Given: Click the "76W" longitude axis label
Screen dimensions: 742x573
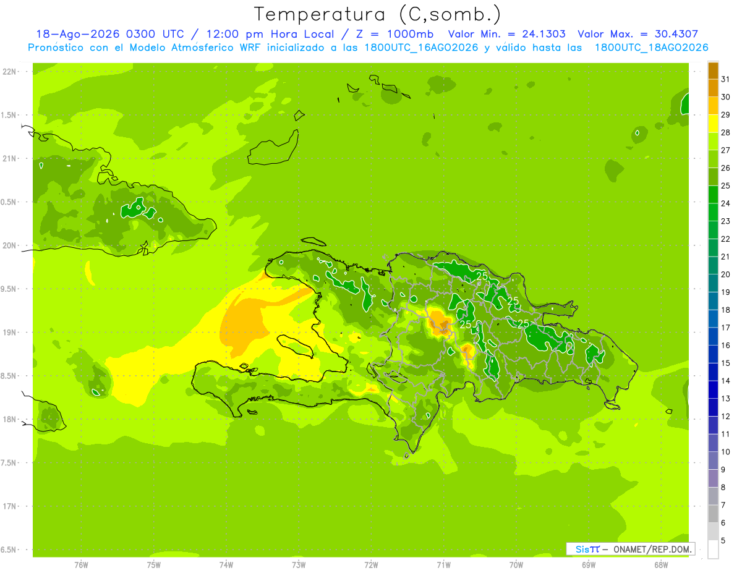Looking at the screenshot, I should [81, 566].
